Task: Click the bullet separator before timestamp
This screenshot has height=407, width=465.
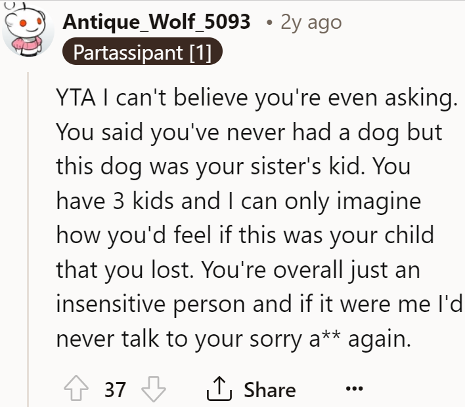Action: 269,23
